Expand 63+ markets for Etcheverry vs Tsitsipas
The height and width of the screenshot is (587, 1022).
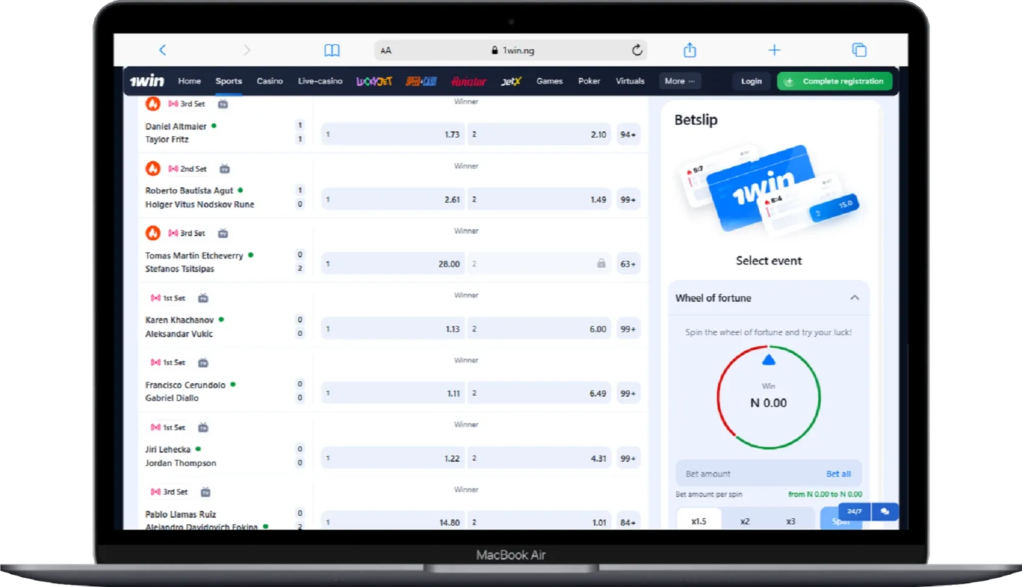pyautogui.click(x=628, y=264)
